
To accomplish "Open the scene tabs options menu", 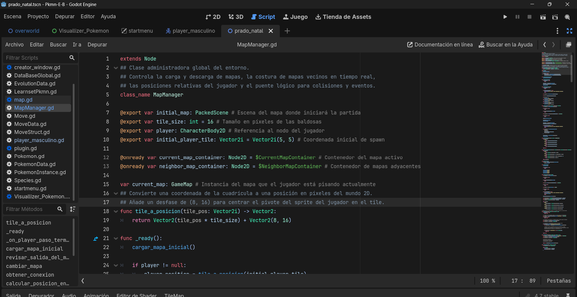I will 557,31.
